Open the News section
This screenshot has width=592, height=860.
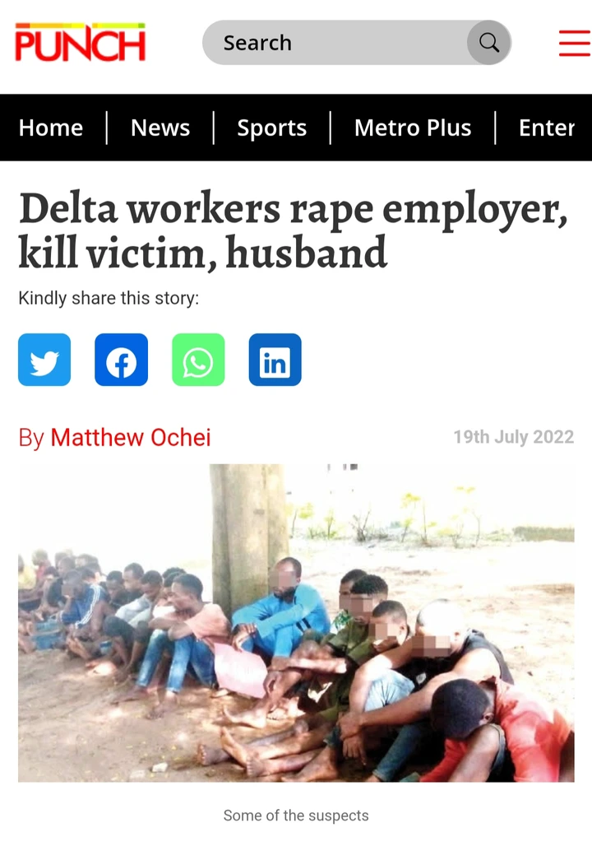click(160, 128)
